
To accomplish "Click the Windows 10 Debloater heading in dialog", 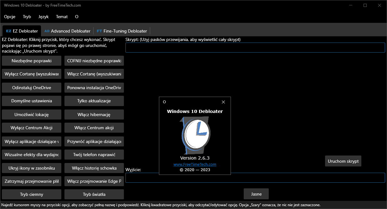I will 195,111.
